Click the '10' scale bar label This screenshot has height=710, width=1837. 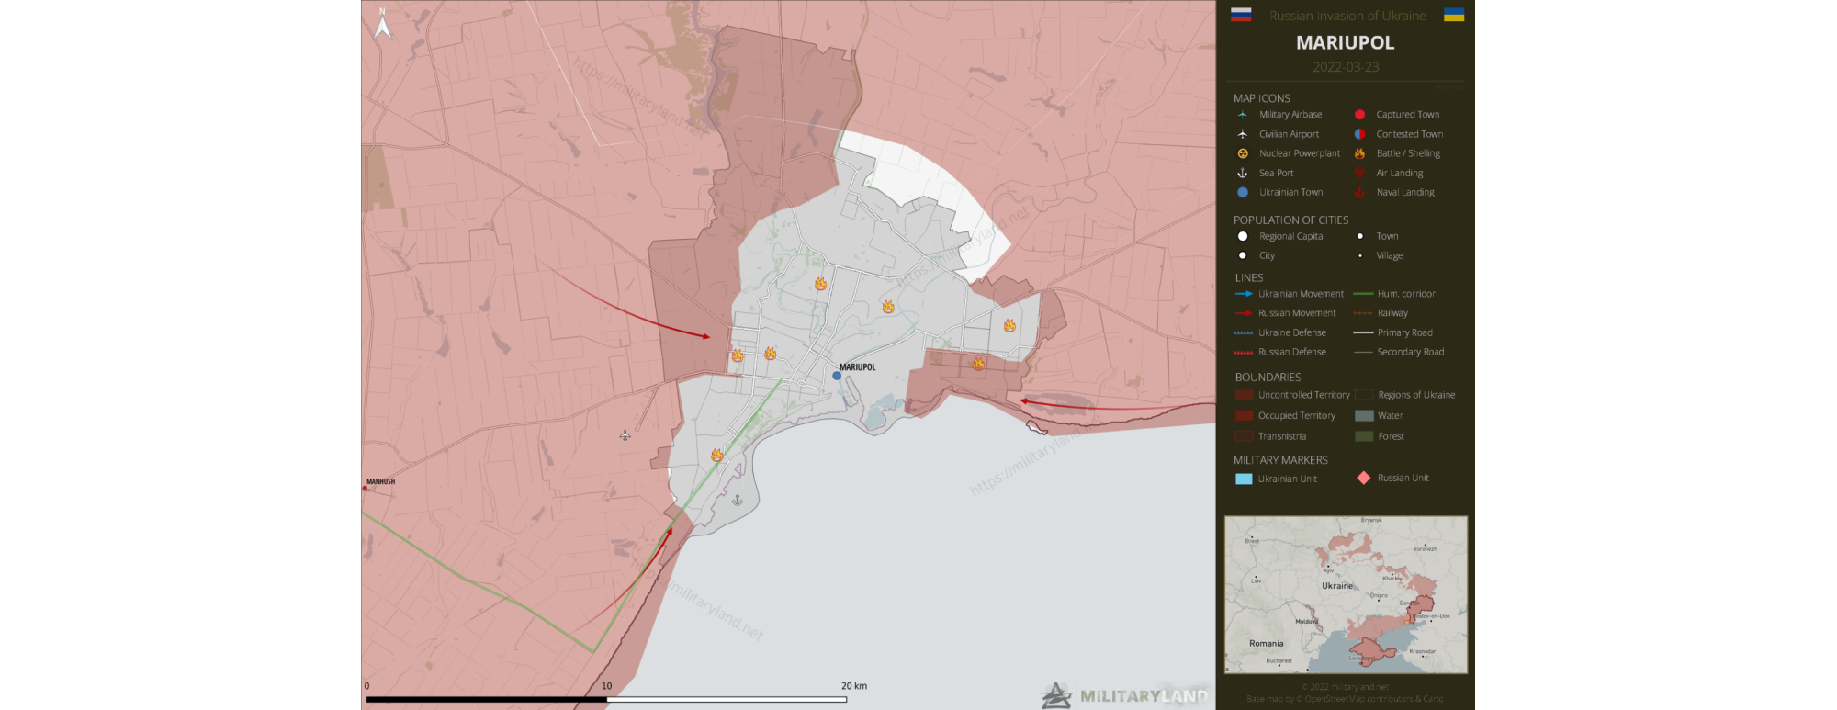click(x=606, y=686)
